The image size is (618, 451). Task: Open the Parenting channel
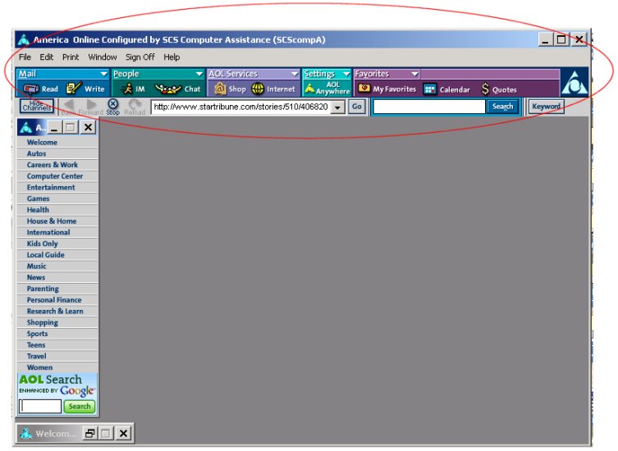(x=57, y=289)
